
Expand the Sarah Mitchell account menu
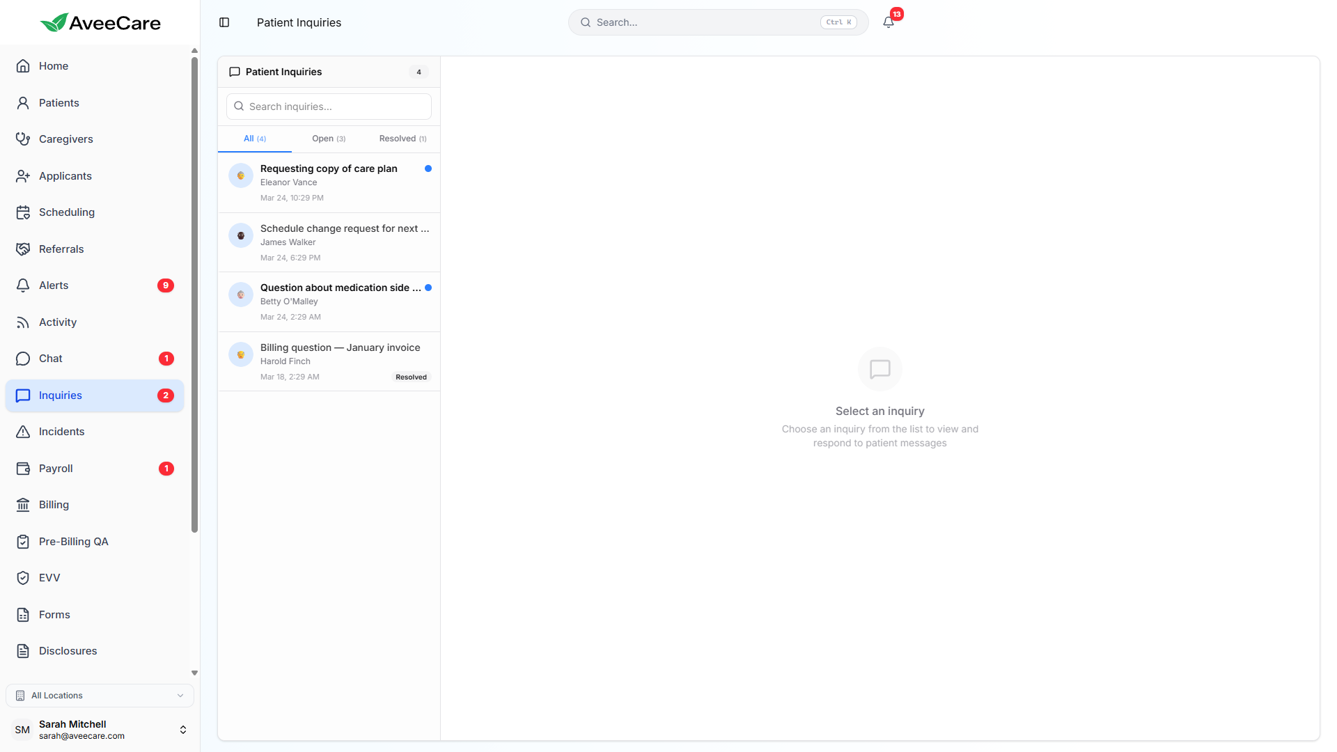pyautogui.click(x=182, y=730)
